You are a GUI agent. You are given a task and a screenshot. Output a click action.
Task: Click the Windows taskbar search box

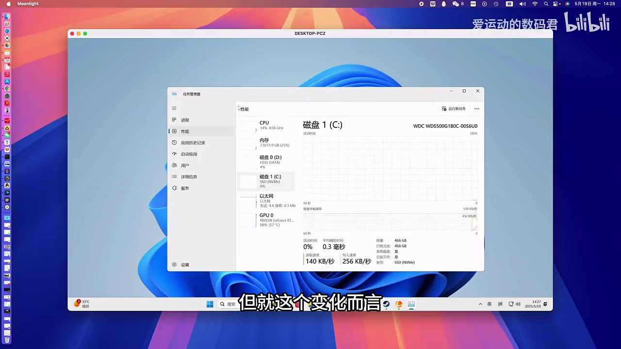228,304
